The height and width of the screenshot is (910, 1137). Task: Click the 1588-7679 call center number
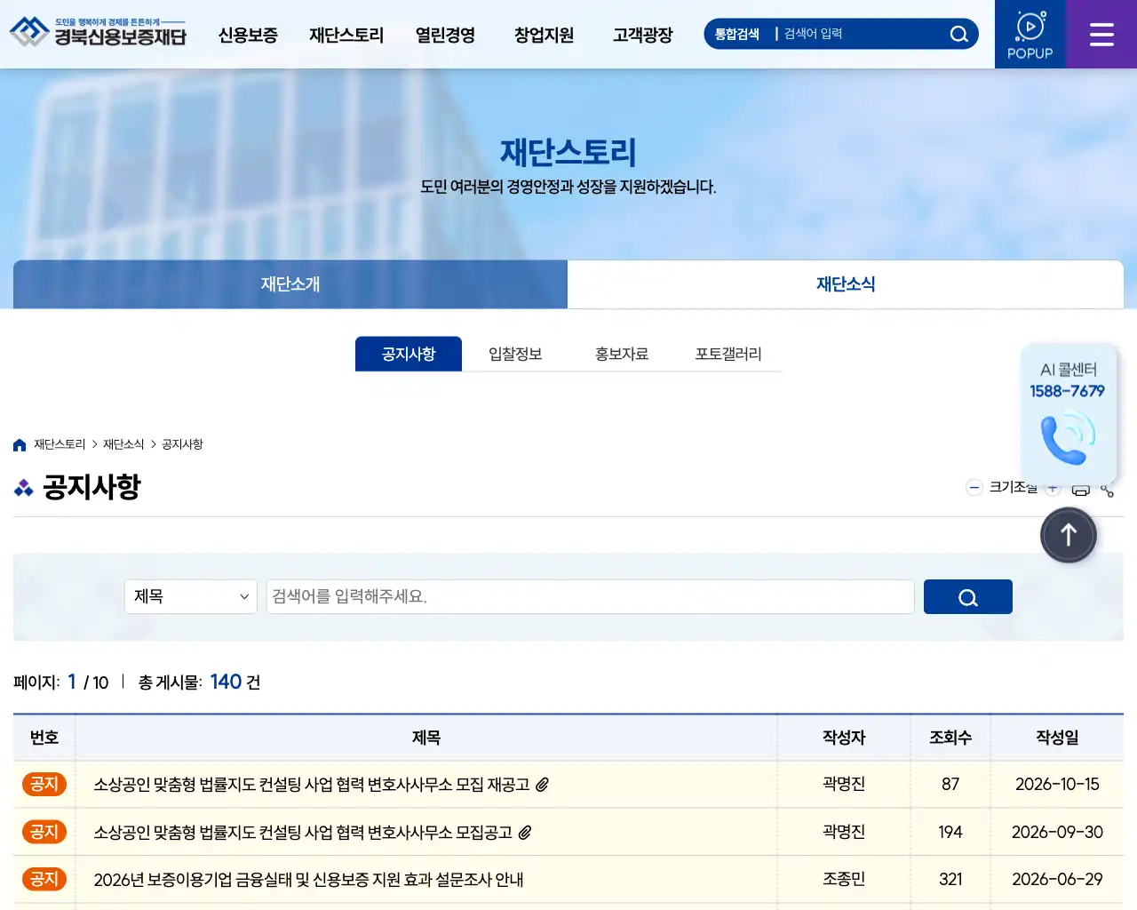[1068, 391]
